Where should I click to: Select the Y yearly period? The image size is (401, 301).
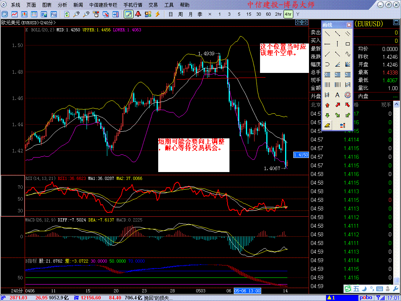298,14
